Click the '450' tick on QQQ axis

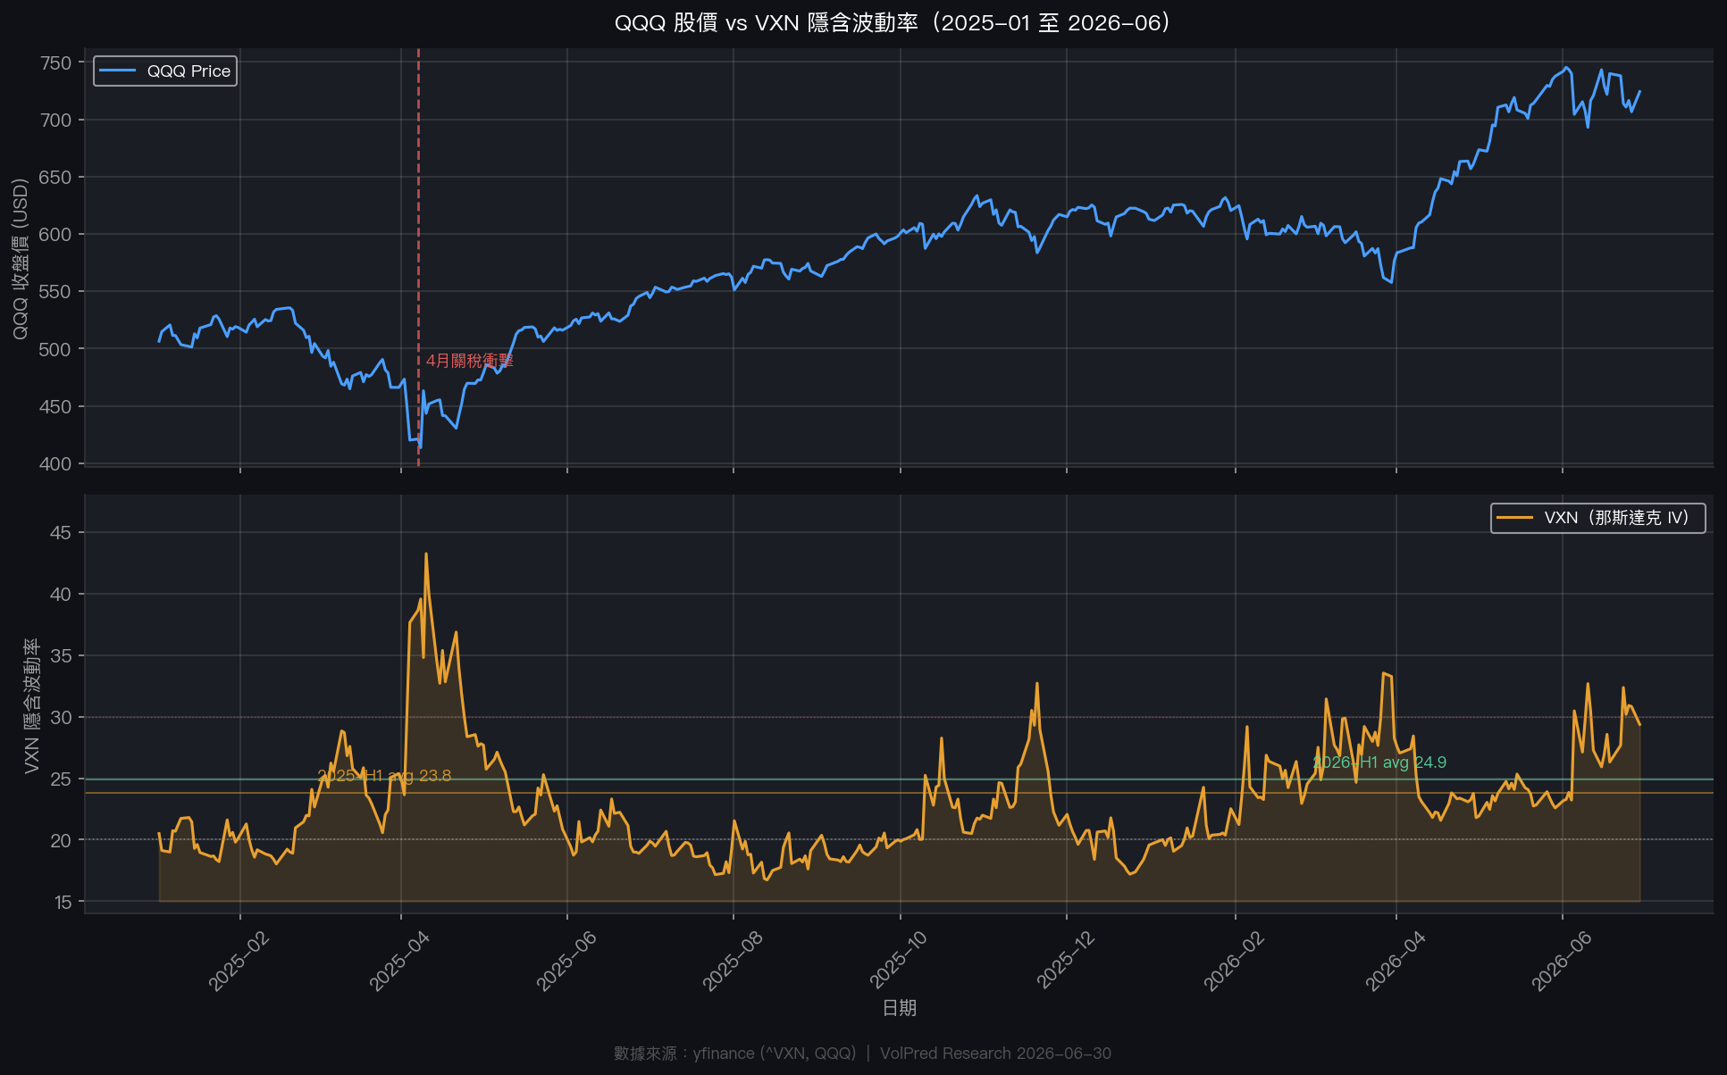point(55,406)
